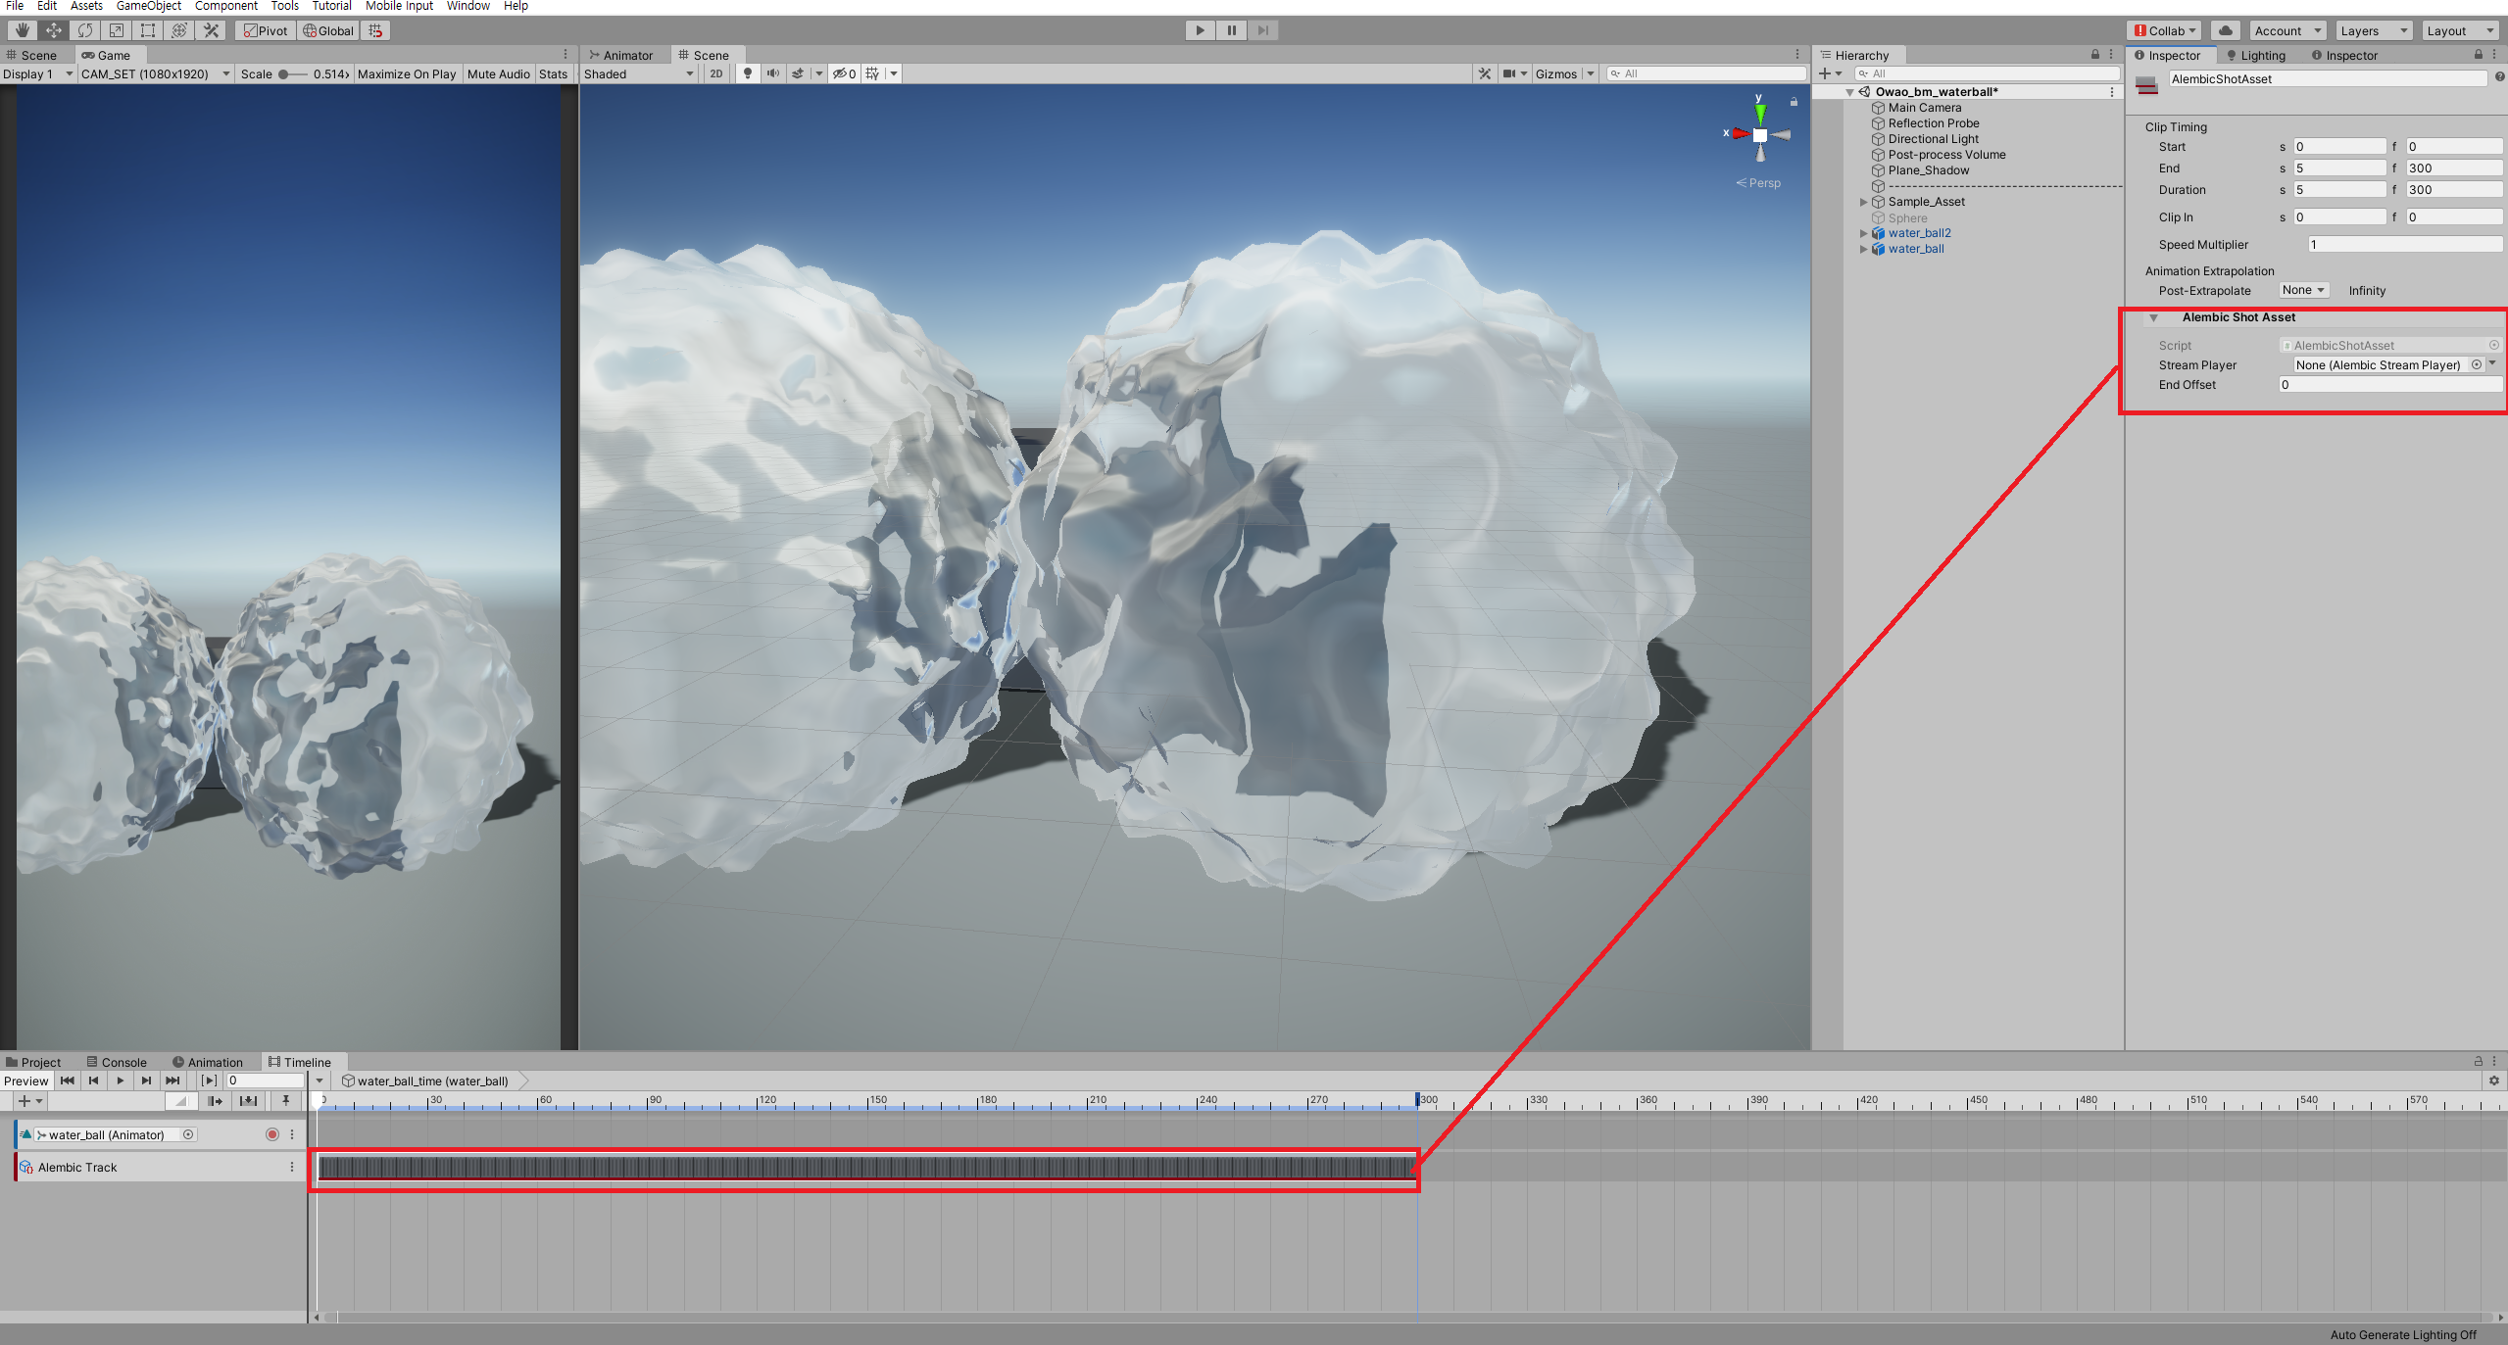
Task: Enable record on water_ball Animator track
Action: click(x=272, y=1134)
